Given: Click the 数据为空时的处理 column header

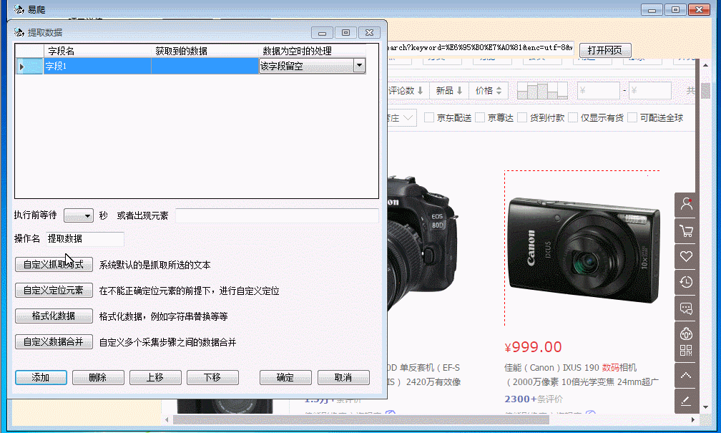Looking at the screenshot, I should [x=313, y=51].
